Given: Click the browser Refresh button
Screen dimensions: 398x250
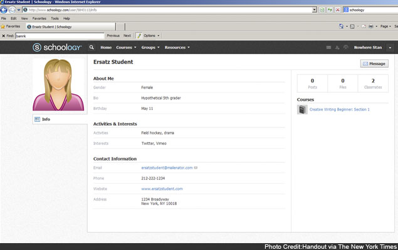Looking at the screenshot, I should pos(330,10).
